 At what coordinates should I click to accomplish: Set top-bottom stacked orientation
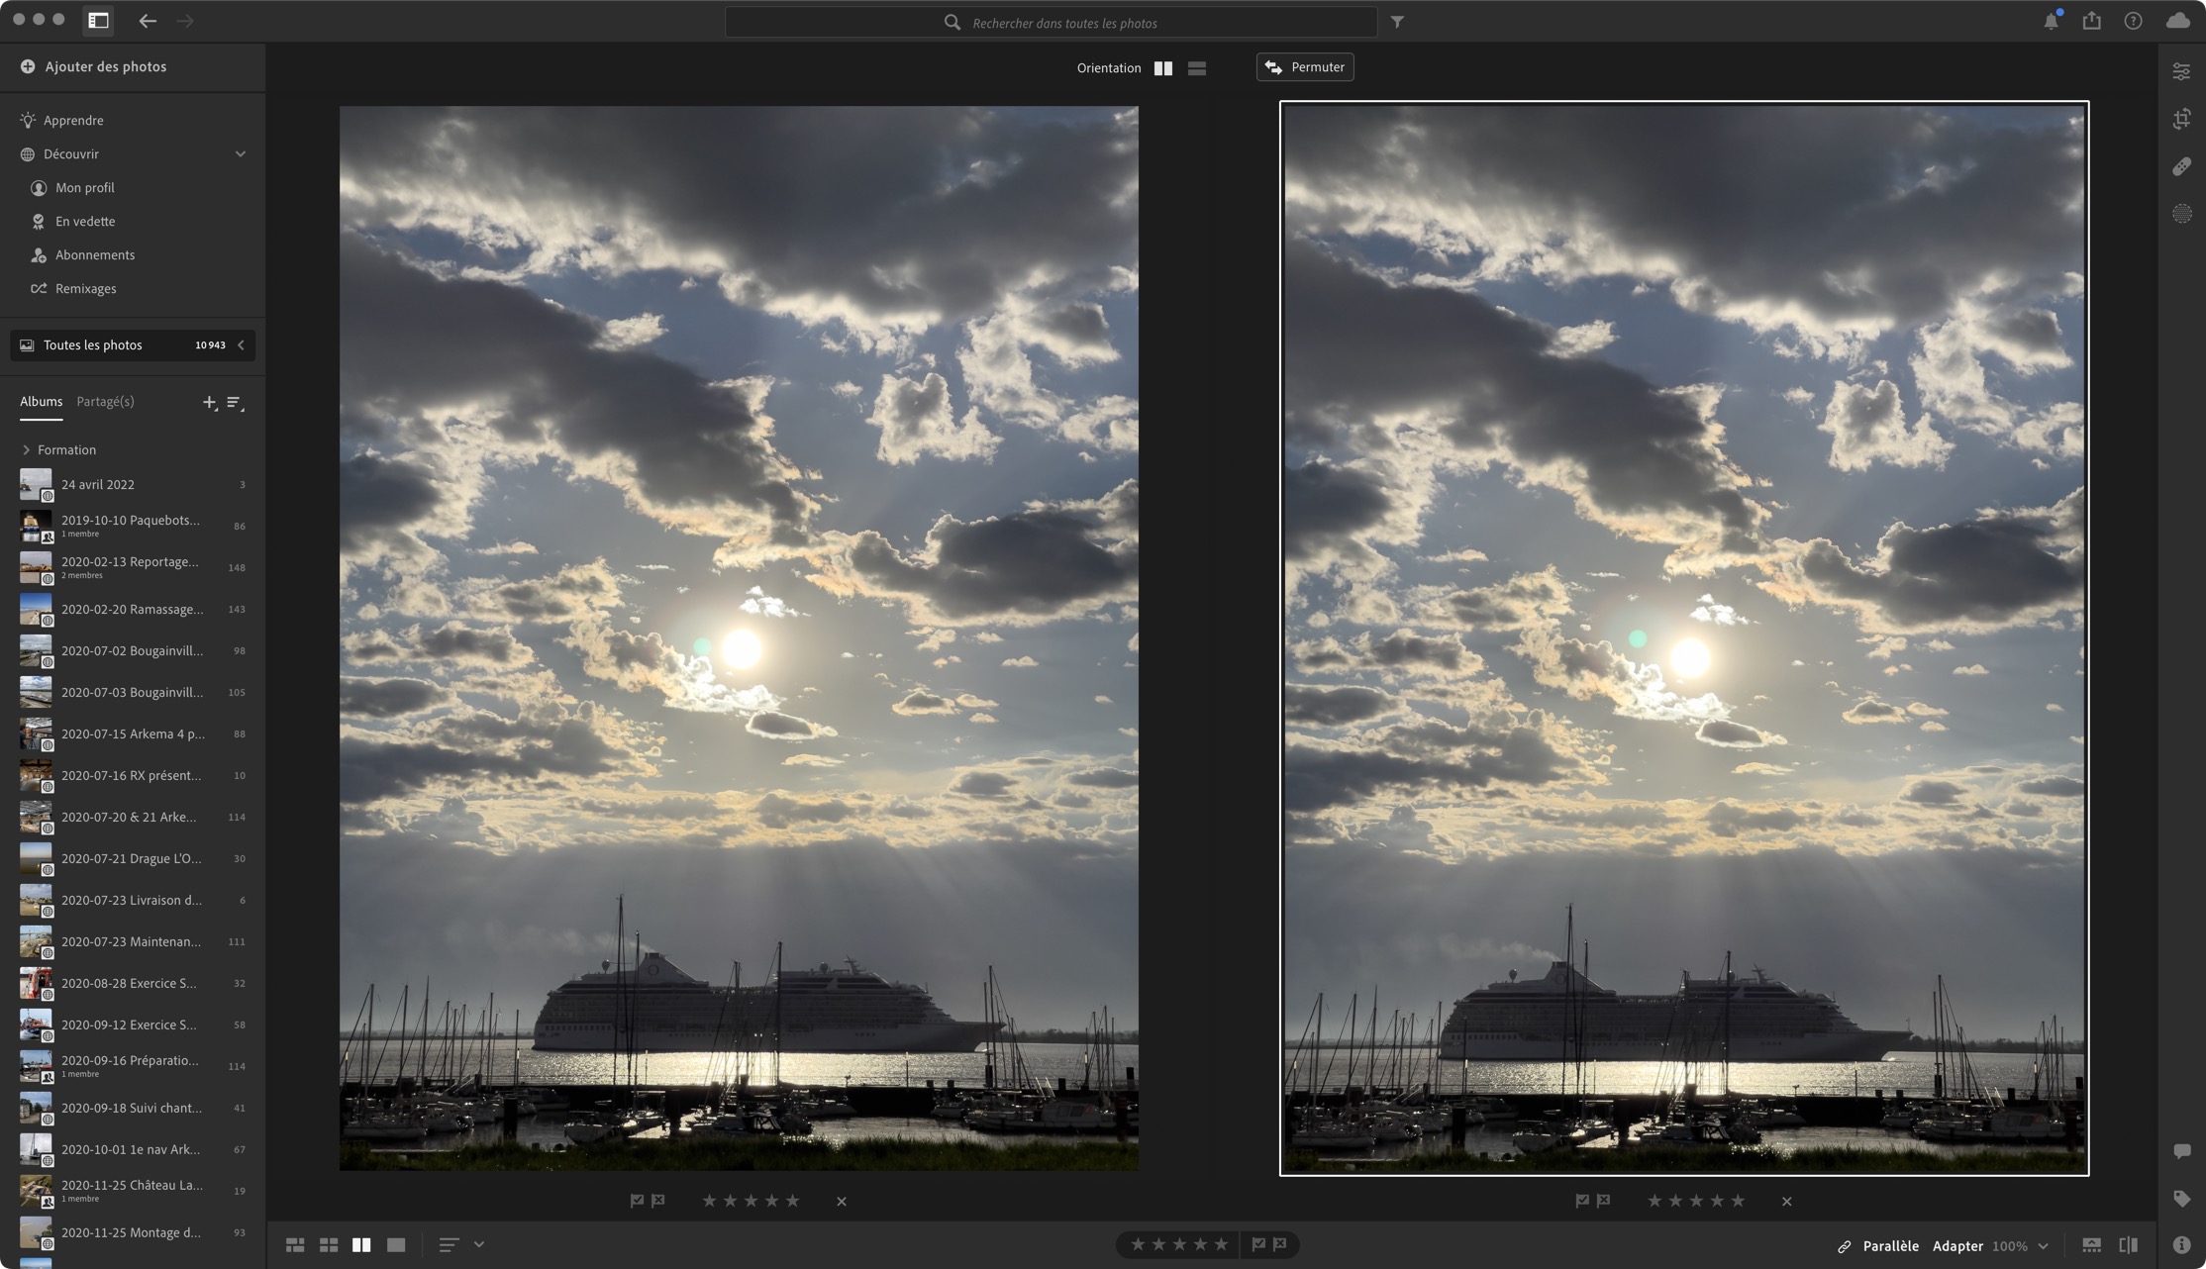coord(1197,68)
